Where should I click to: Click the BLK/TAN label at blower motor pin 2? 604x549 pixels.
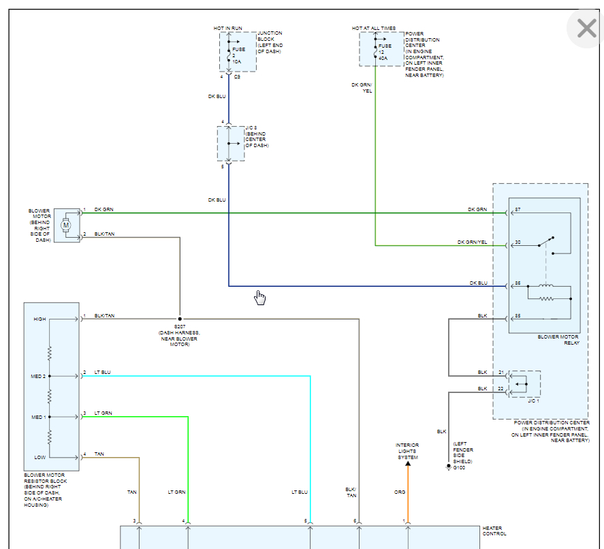(104, 234)
